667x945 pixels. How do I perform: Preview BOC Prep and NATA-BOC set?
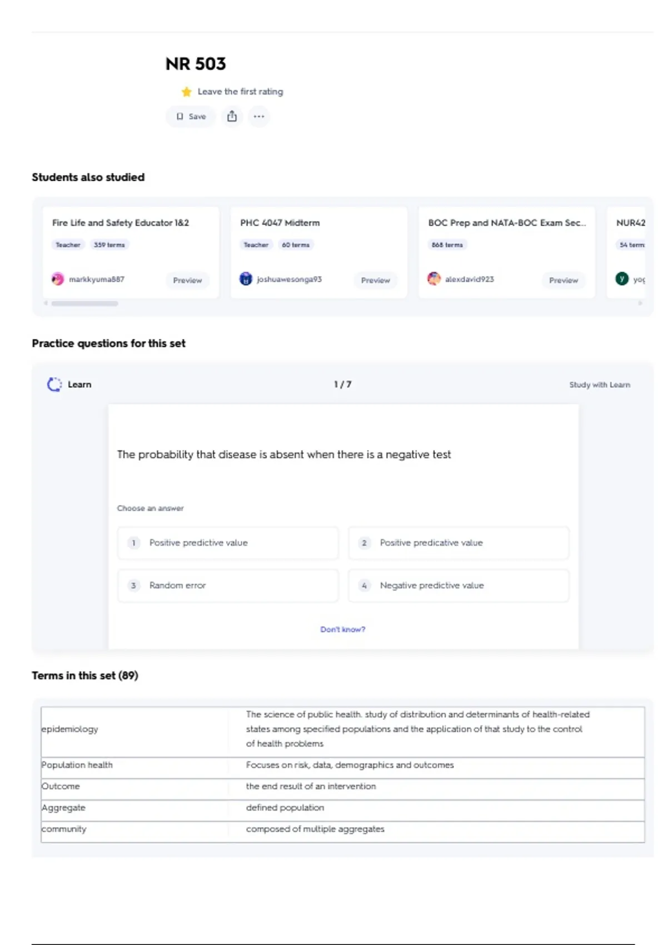click(x=563, y=280)
